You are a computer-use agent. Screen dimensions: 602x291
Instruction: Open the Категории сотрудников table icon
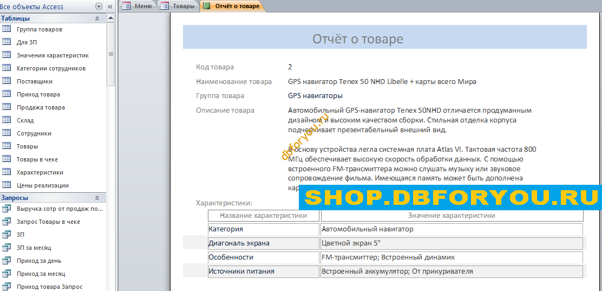[6, 68]
